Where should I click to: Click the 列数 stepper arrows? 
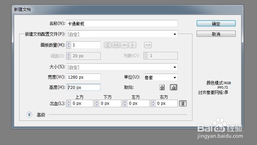pyautogui.click(x=146, y=56)
